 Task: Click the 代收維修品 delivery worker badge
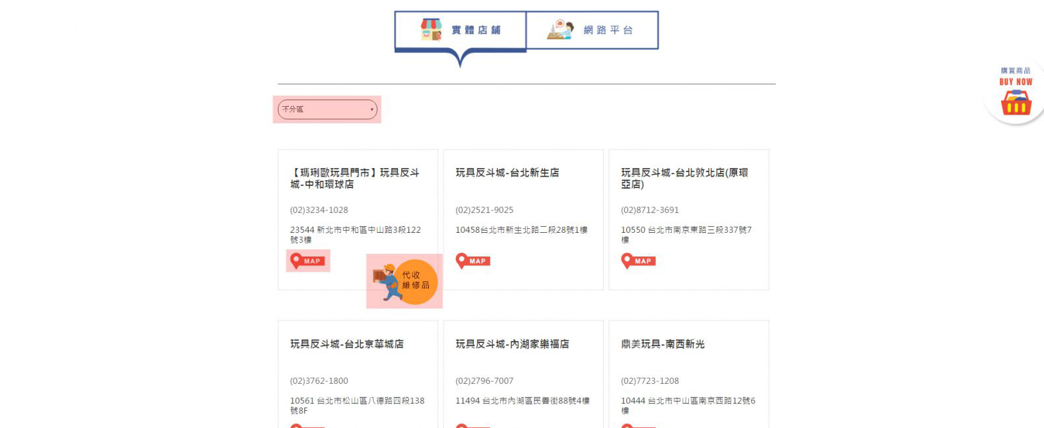[405, 281]
